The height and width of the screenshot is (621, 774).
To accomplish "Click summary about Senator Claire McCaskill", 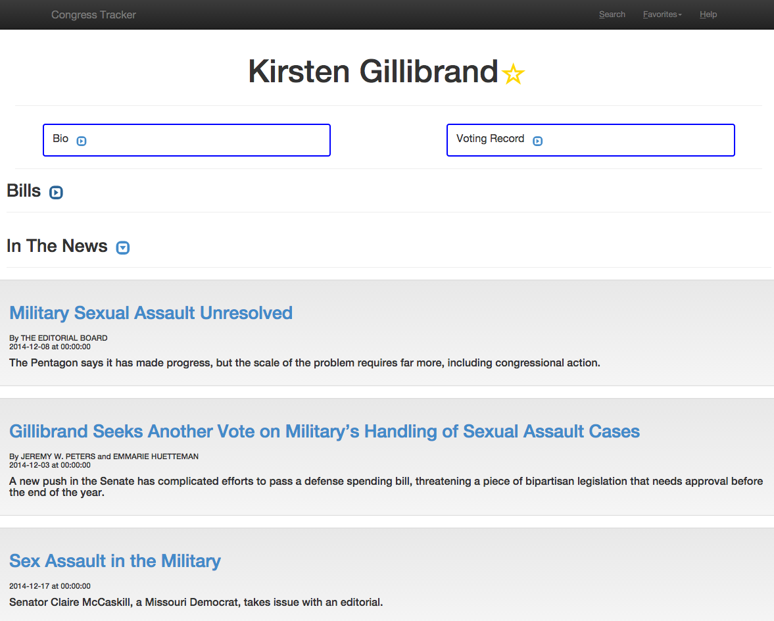I will pos(196,602).
